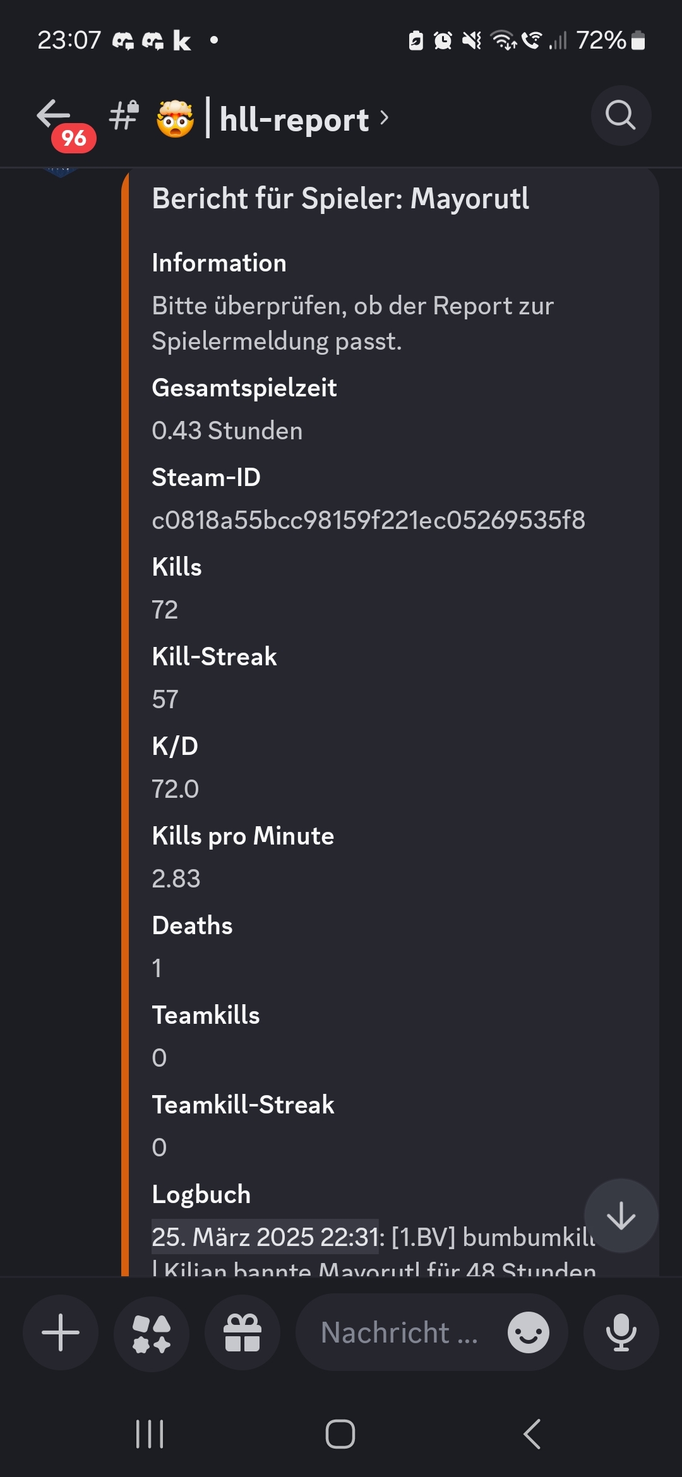Open the emoji picker smiley

(x=528, y=1332)
